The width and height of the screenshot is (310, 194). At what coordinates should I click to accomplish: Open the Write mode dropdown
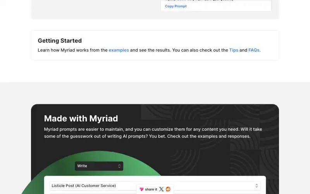tap(99, 166)
